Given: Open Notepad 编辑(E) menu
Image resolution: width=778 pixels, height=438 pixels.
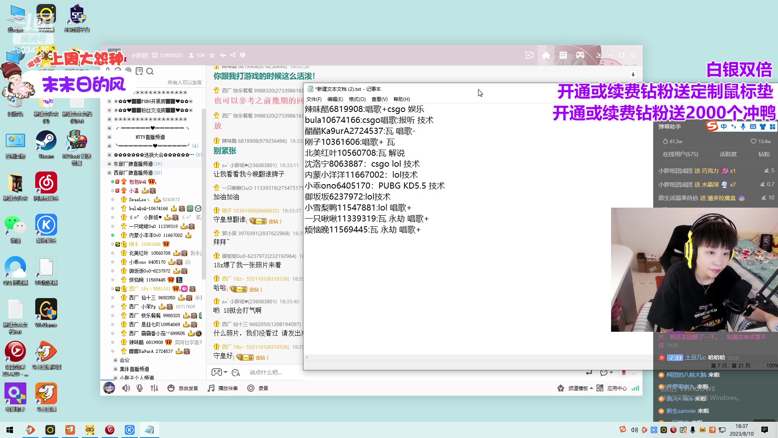Looking at the screenshot, I should point(335,99).
